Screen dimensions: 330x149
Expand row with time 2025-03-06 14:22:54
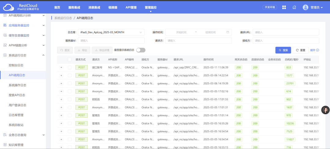click(x=61, y=75)
